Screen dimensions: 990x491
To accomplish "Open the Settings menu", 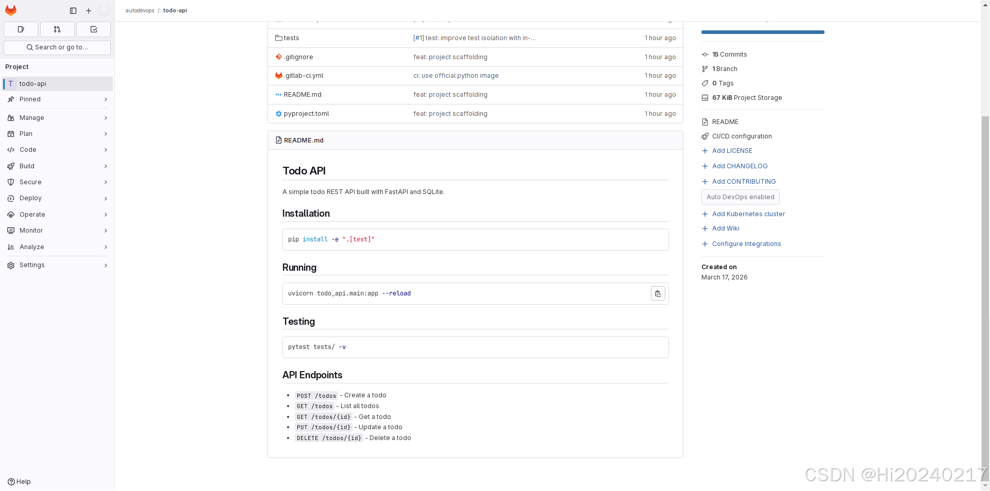I will [57, 265].
